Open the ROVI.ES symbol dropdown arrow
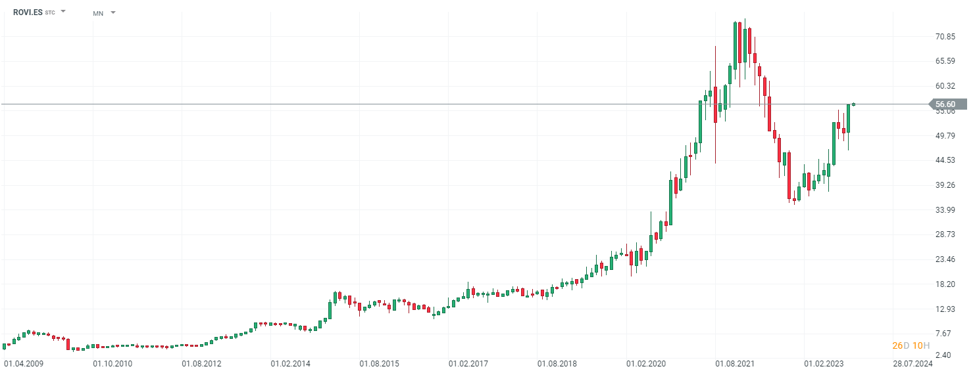This screenshot has width=975, height=375. pyautogui.click(x=64, y=12)
